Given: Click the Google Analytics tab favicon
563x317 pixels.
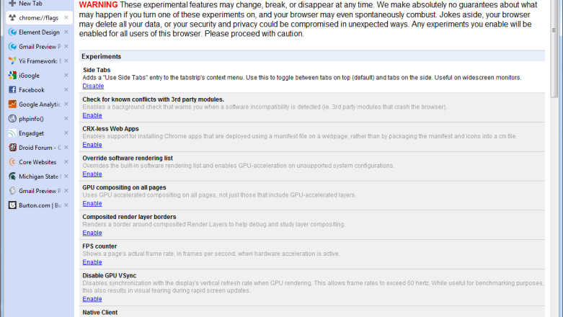Looking at the screenshot, I should point(12,104).
